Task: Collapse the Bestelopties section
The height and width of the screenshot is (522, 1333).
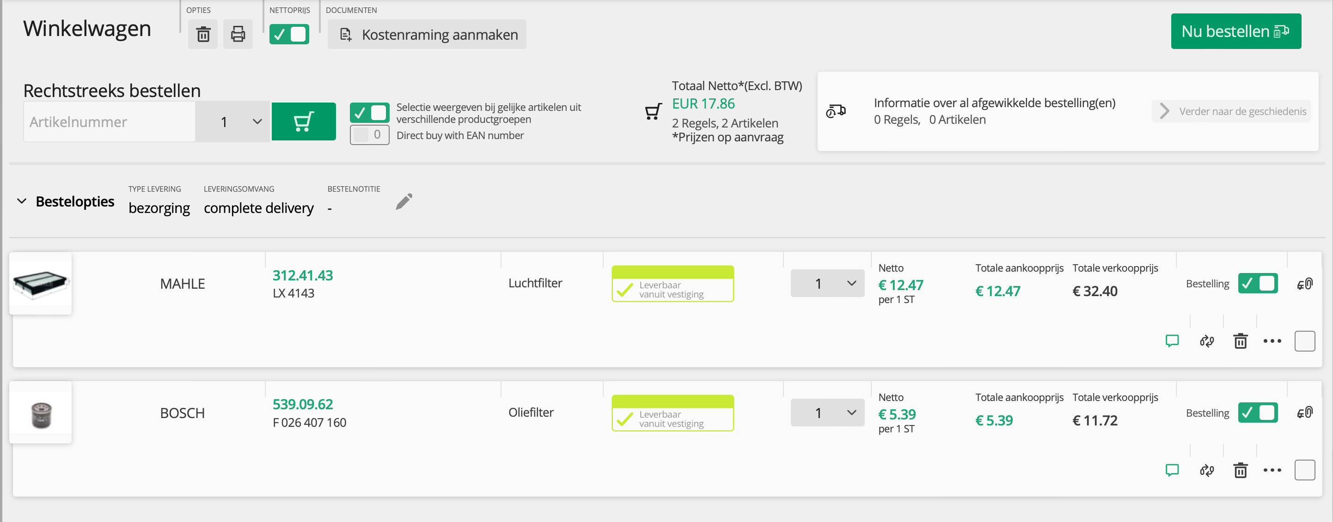Action: click(x=22, y=201)
